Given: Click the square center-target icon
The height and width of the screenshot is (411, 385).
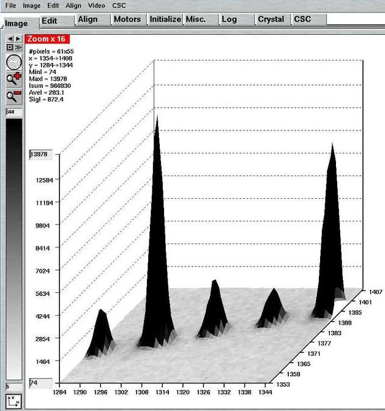Looking at the screenshot, I should tap(10, 47).
